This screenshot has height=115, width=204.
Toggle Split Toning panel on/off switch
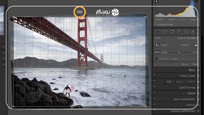154,87
